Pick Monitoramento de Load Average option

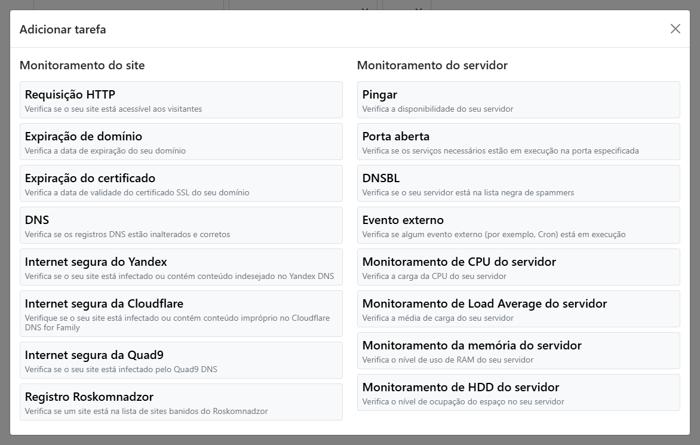click(x=518, y=309)
